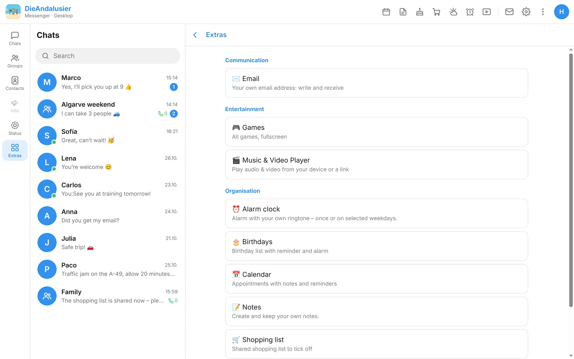Open the profile avatar H
574x359 pixels.
point(562,12)
